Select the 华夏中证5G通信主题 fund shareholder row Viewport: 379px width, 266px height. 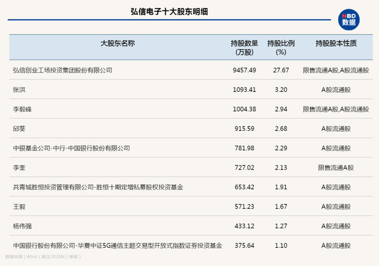117,245
